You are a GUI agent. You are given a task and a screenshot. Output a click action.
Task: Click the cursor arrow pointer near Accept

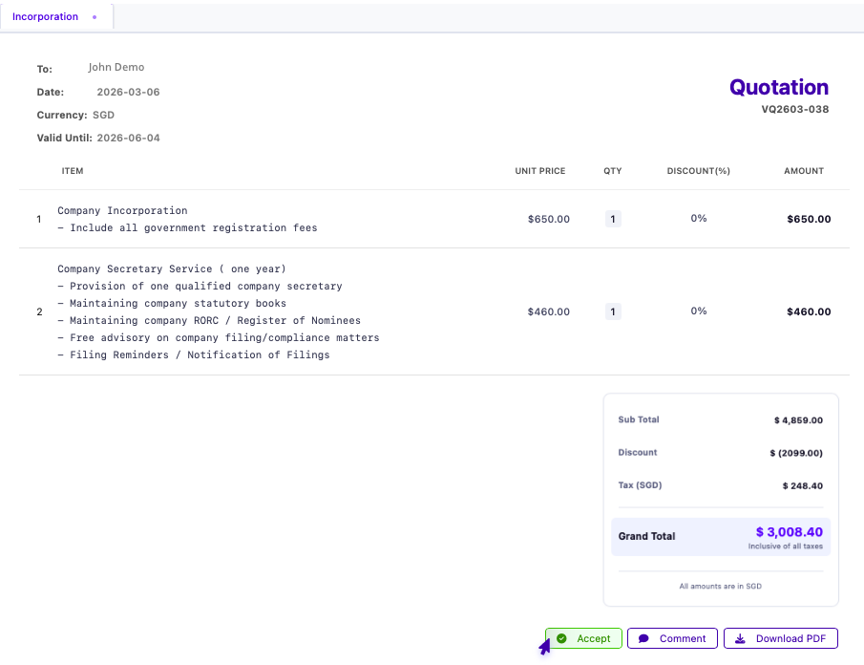point(544,649)
